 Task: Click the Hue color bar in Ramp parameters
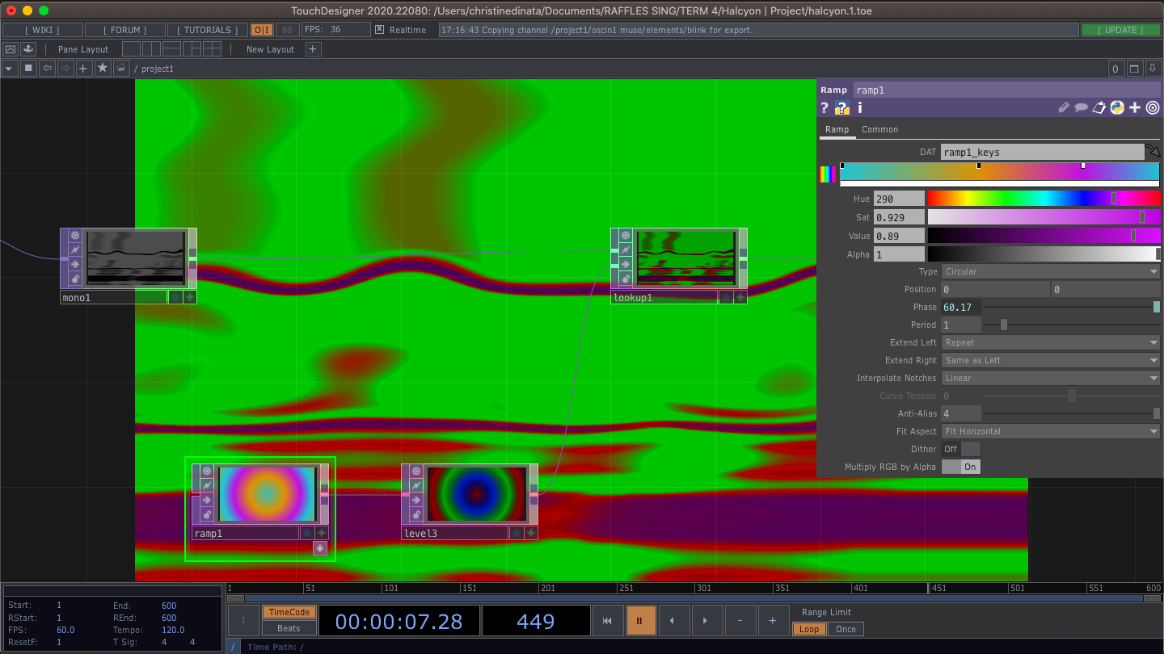coord(1043,198)
